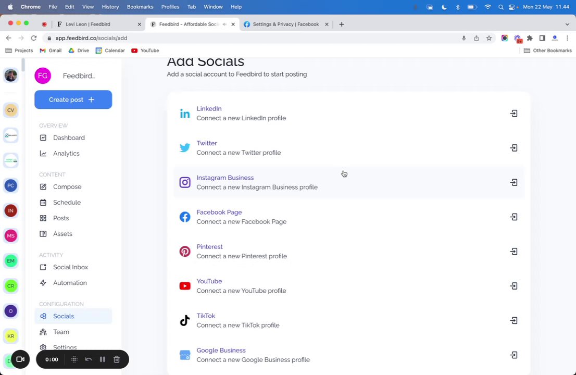Click the Pinterest link title
The image size is (576, 375).
tap(209, 247)
